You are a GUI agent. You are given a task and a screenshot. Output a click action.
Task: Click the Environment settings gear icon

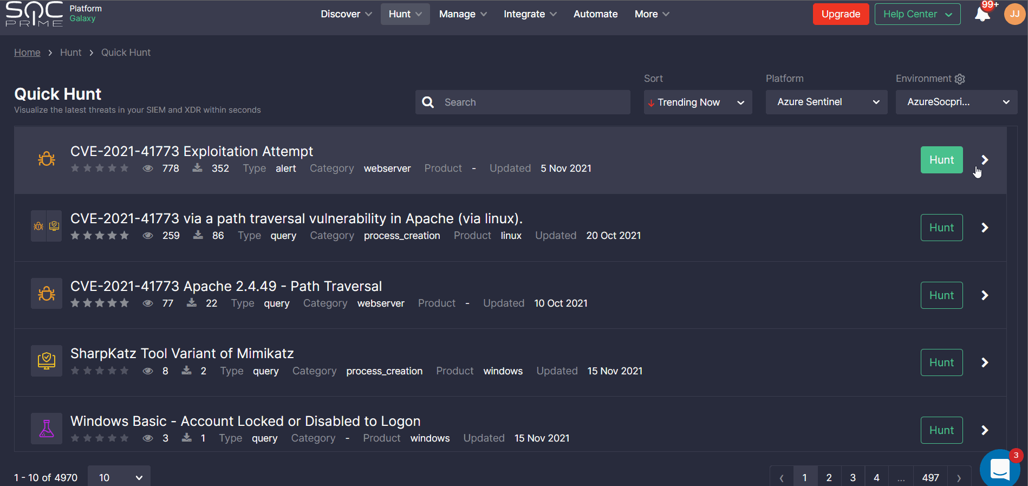[960, 79]
